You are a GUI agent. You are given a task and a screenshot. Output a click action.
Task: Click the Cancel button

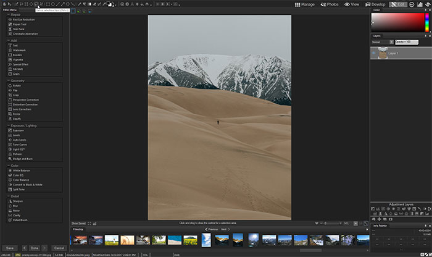pos(59,248)
